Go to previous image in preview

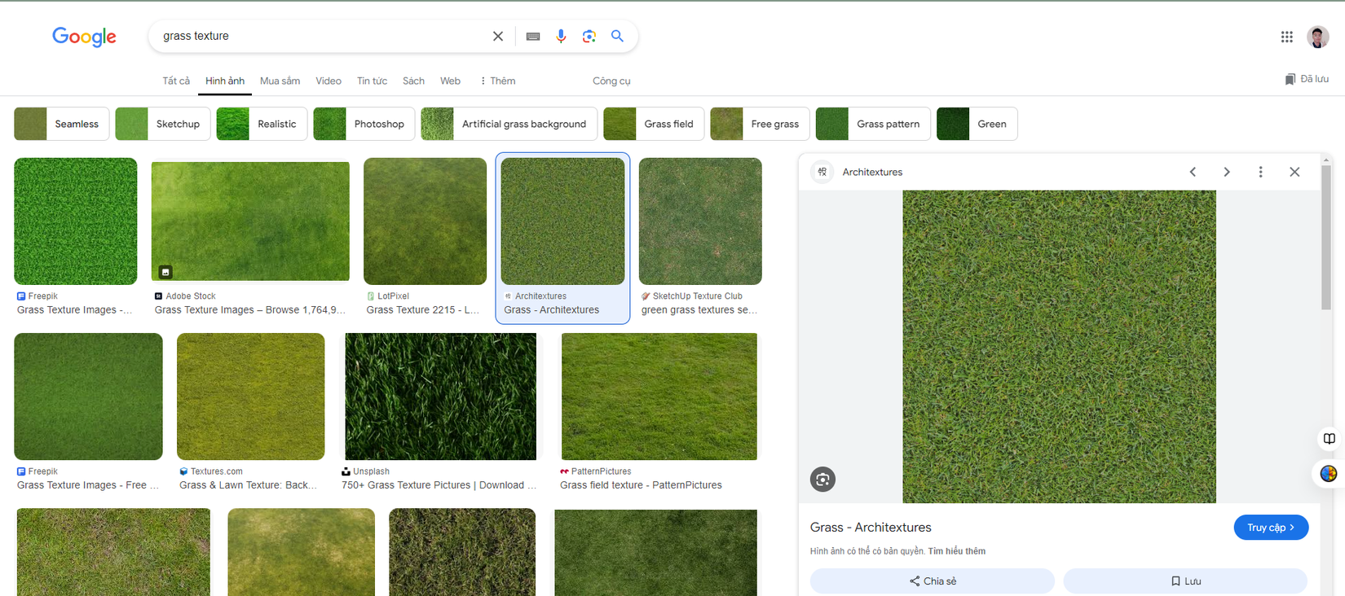point(1193,172)
